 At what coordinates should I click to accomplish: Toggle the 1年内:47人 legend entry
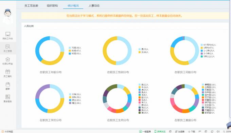click(207, 47)
